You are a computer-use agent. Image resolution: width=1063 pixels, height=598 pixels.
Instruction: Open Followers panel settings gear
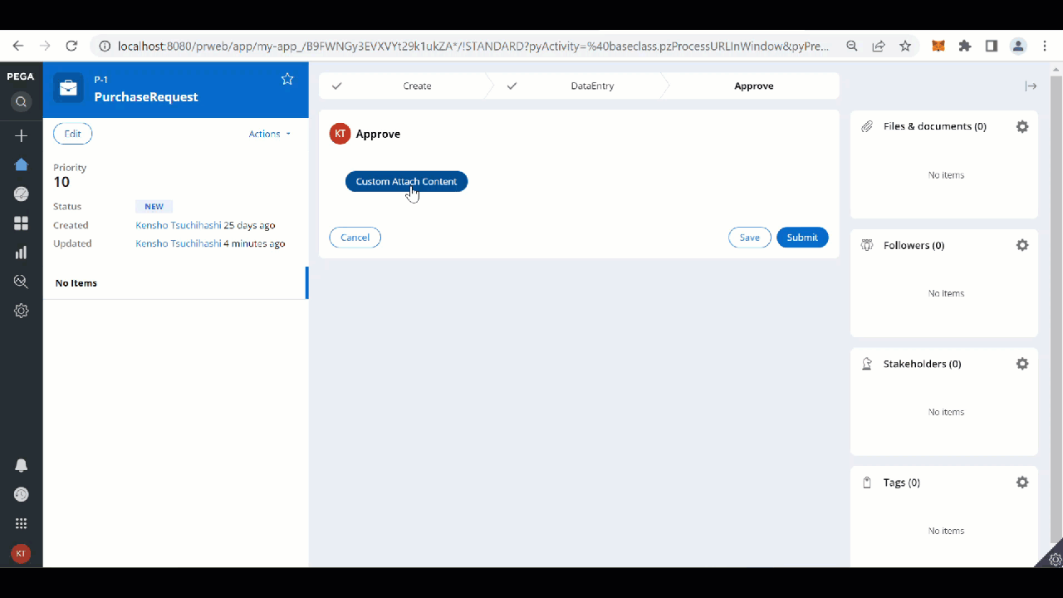[1022, 245]
